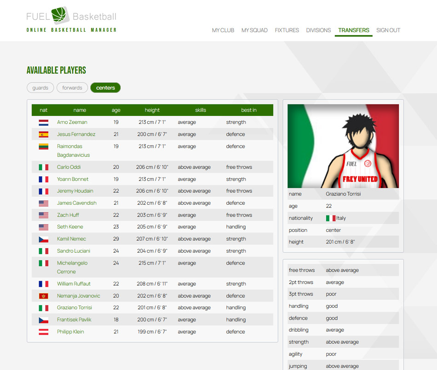Click the Czech flag beside Kamil Nemec

(x=43, y=239)
